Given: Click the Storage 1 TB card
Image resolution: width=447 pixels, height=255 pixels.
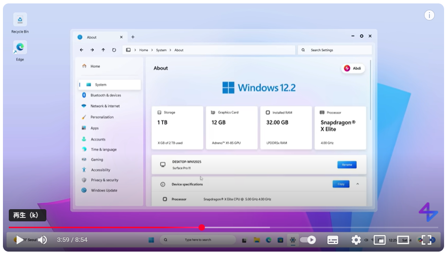Looking at the screenshot, I should click(177, 128).
